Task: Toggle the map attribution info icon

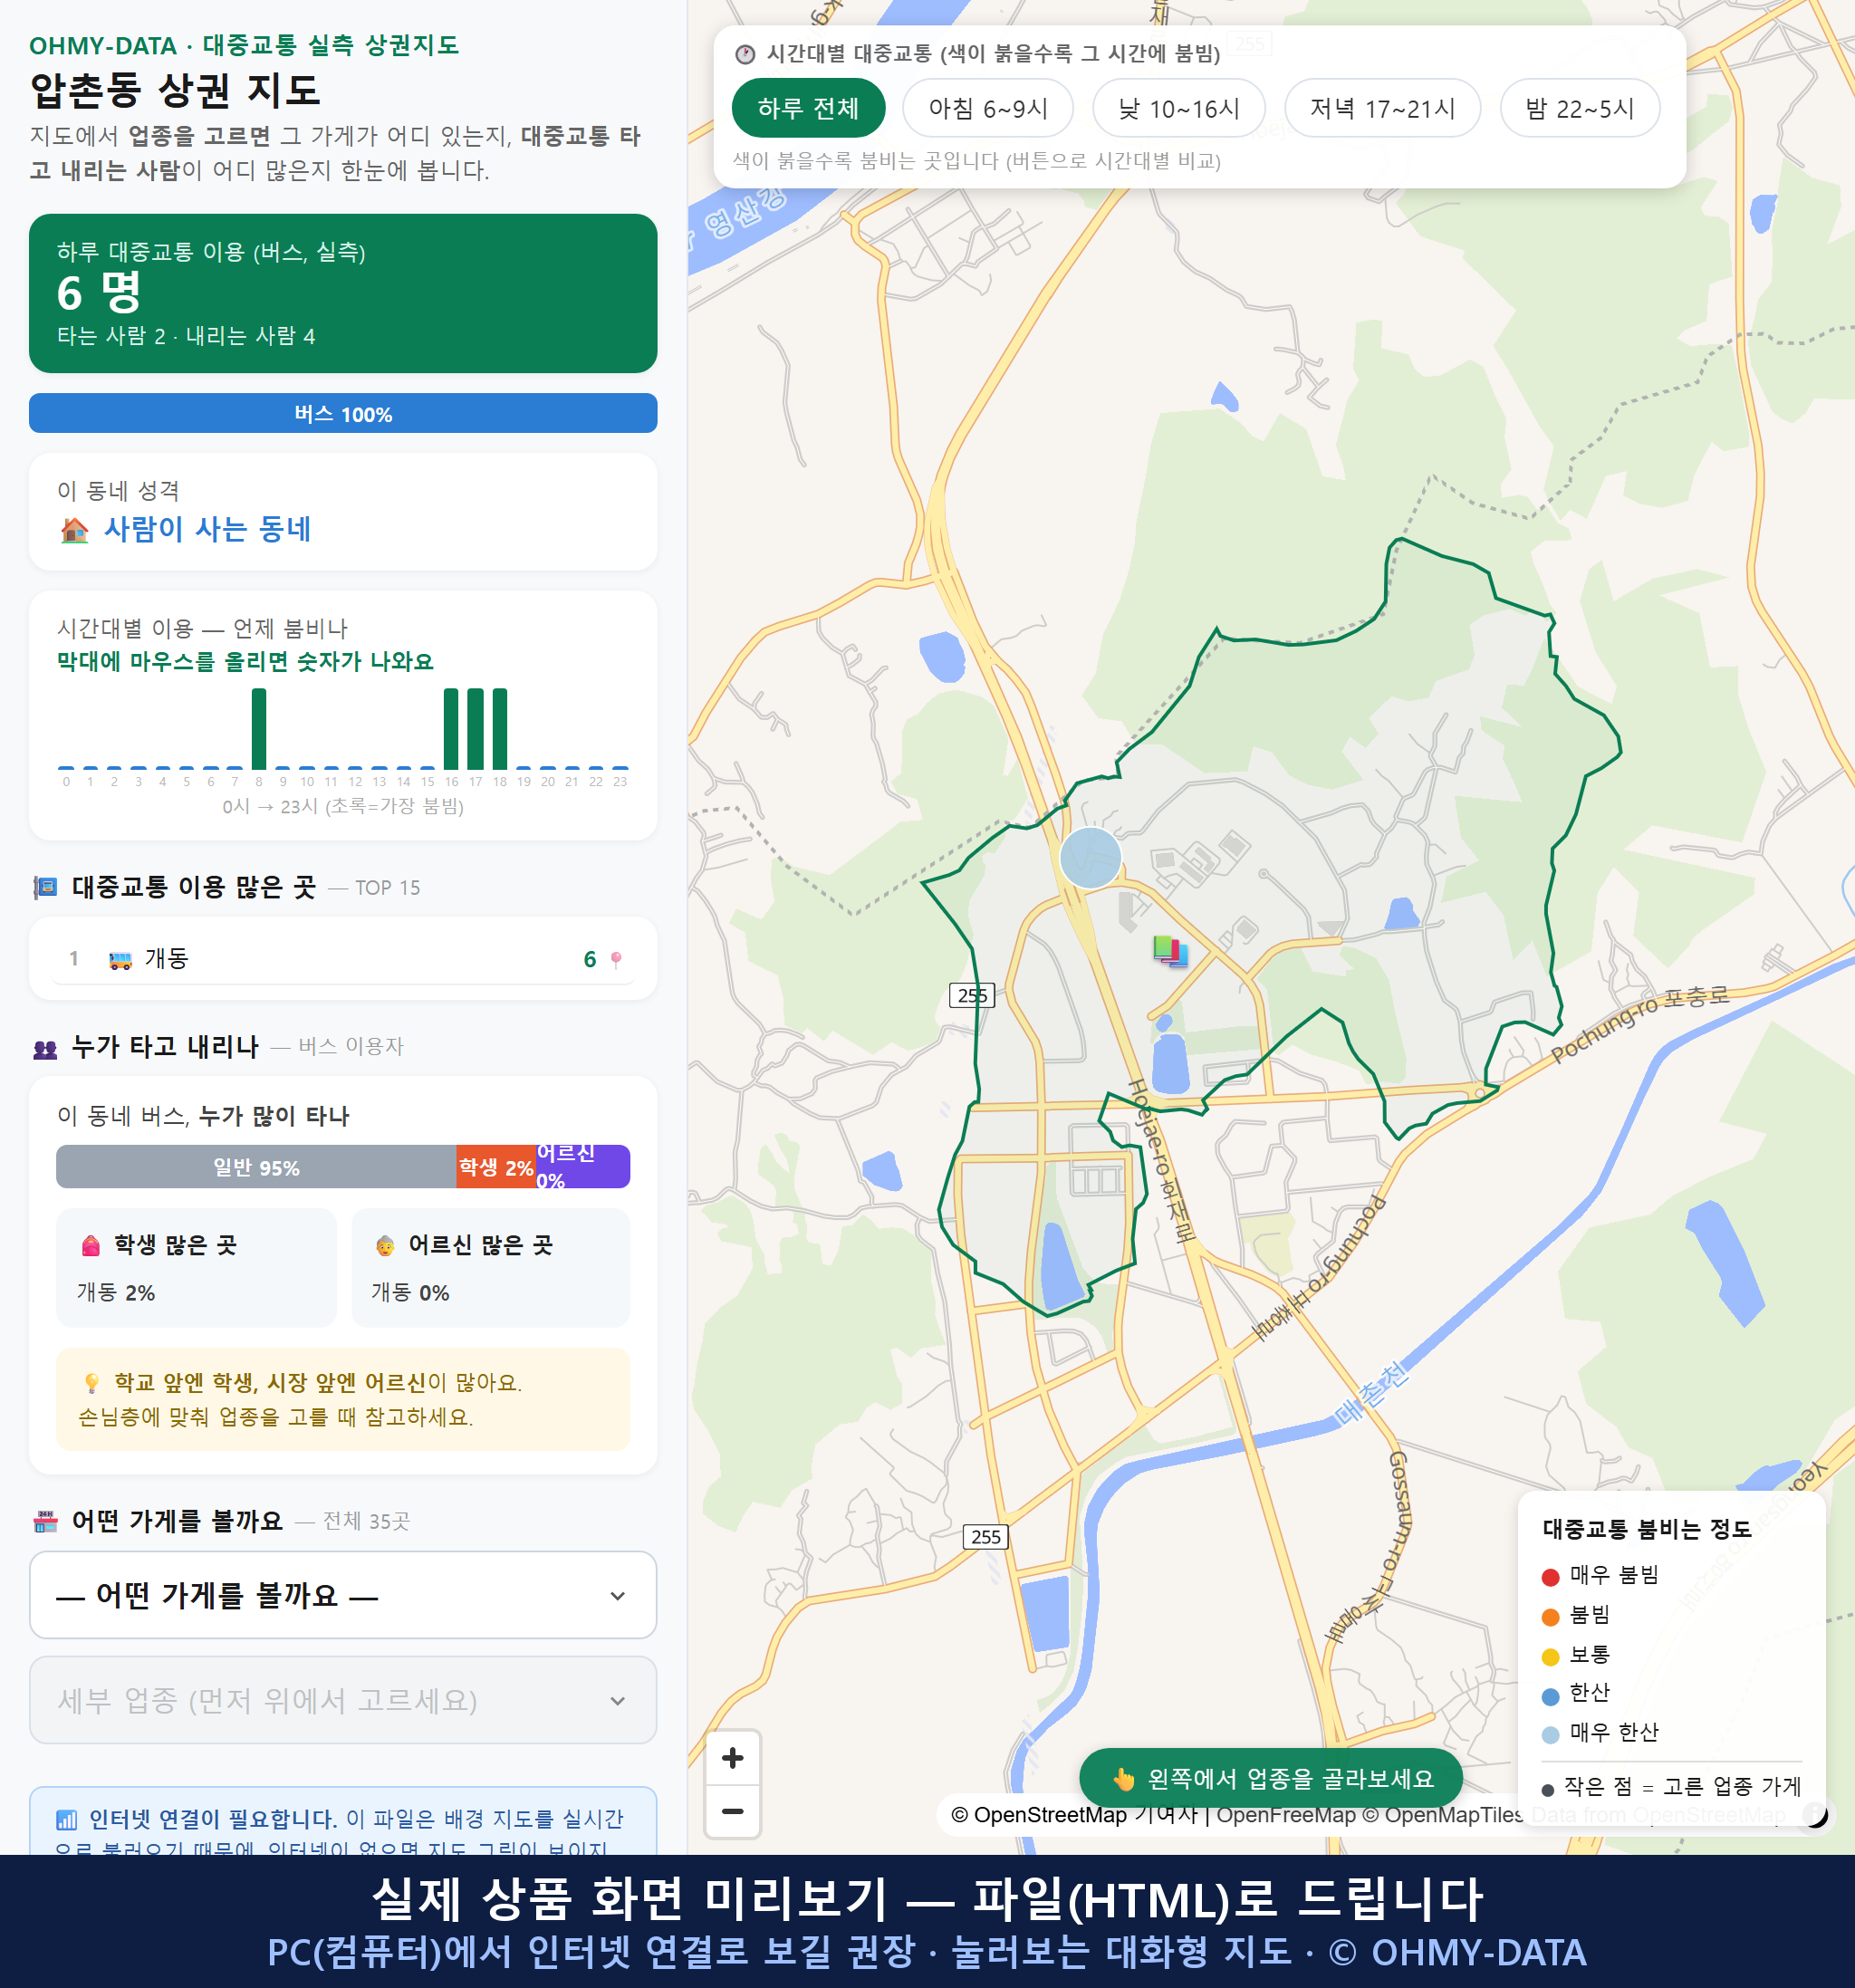Action: tap(1814, 1814)
